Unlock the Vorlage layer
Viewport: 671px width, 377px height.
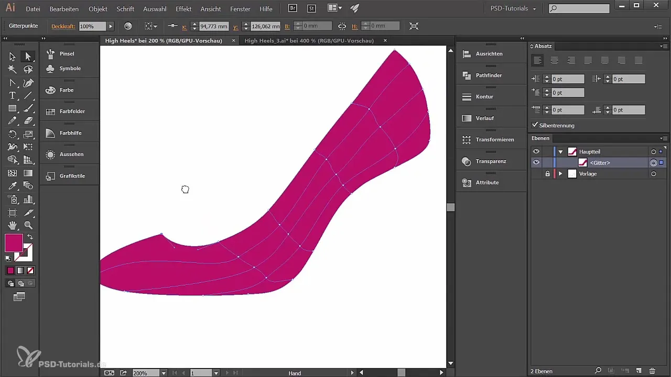tap(547, 173)
